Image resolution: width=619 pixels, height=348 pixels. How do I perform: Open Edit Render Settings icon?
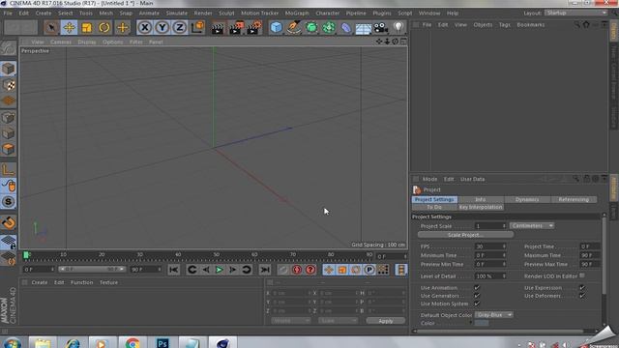click(253, 28)
